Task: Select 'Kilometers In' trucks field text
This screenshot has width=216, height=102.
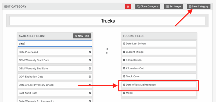Action: 134,60
